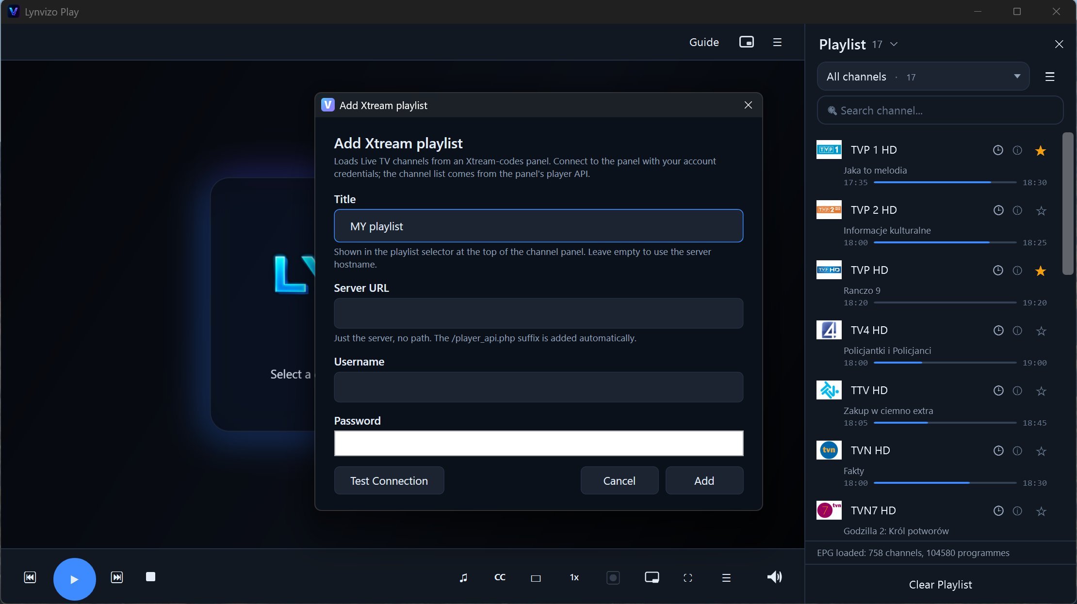Viewport: 1077px width, 604px height.
Task: Toggle favorite star for TVN7 HD
Action: [x=1041, y=511]
